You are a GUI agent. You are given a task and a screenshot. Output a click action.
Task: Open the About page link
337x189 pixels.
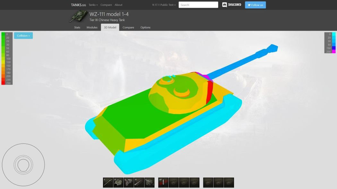pos(118,5)
